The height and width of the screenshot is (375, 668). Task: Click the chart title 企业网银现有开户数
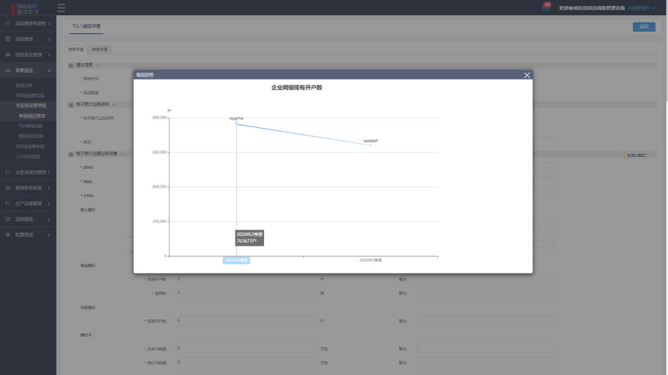[x=297, y=87]
